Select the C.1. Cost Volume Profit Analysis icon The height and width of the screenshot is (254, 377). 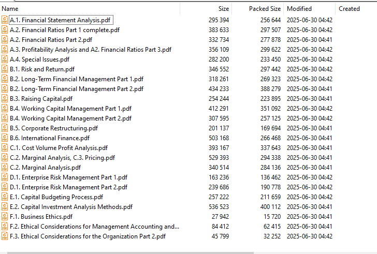5,148
